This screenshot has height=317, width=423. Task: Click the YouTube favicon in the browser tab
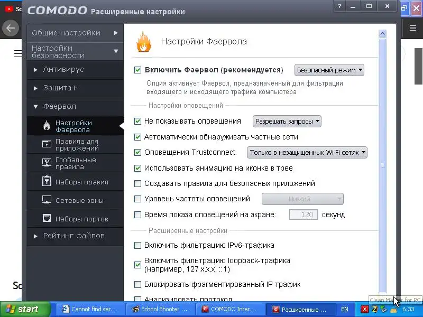[8, 9]
